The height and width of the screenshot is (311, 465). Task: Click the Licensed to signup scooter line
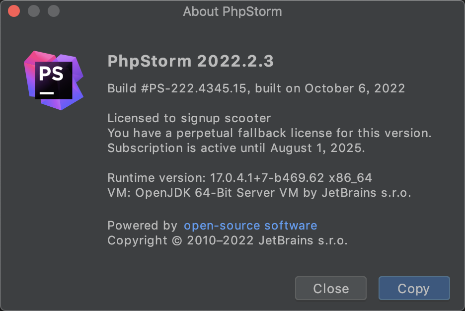pos(189,118)
